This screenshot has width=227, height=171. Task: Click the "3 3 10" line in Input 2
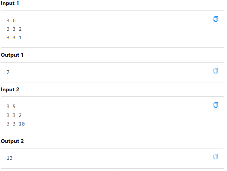(16, 124)
